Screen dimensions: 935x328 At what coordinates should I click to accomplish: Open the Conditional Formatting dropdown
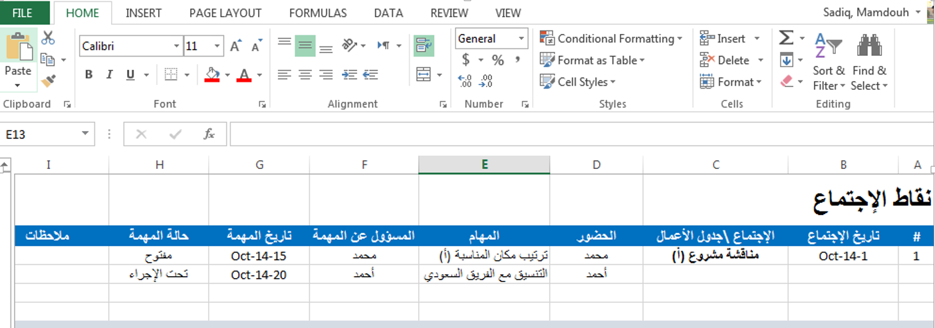pyautogui.click(x=612, y=39)
